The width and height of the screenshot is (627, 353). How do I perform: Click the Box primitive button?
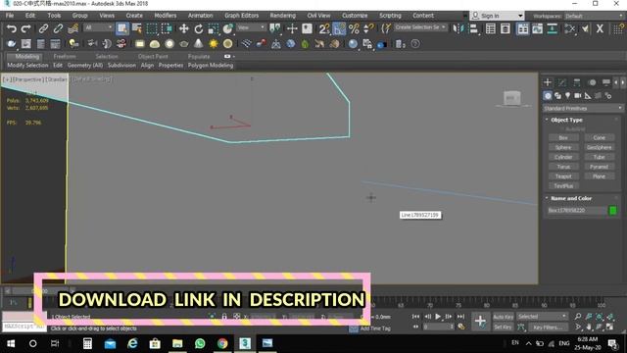[x=563, y=137]
